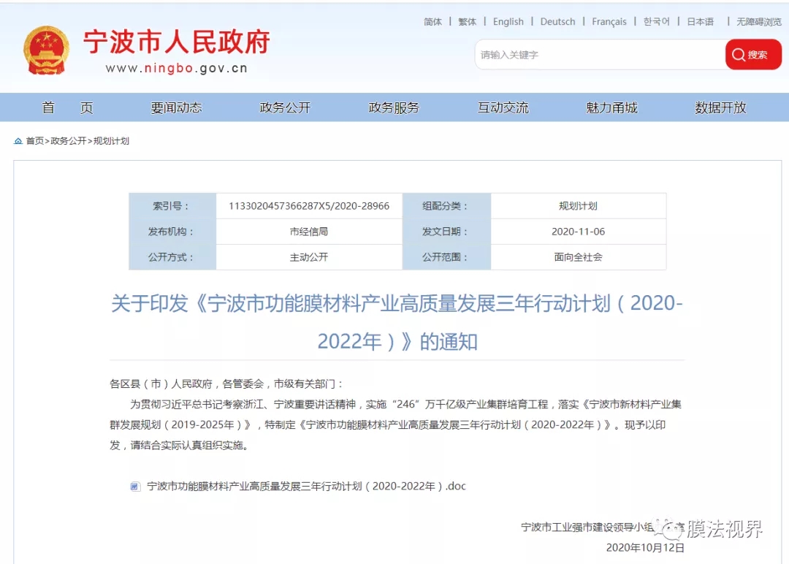
Task: Select Français language link
Action: pyautogui.click(x=609, y=22)
